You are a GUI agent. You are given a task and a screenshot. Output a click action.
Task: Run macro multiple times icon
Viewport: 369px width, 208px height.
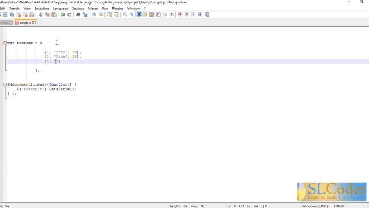click(x=200, y=14)
